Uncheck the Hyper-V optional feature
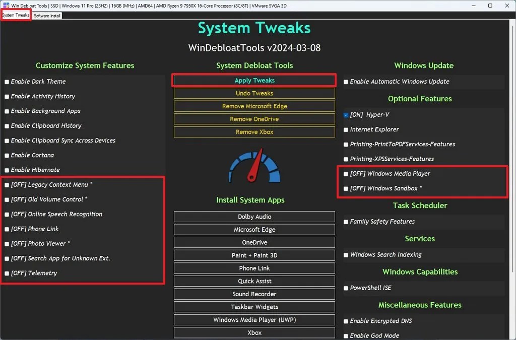The image size is (516, 340). [345, 114]
